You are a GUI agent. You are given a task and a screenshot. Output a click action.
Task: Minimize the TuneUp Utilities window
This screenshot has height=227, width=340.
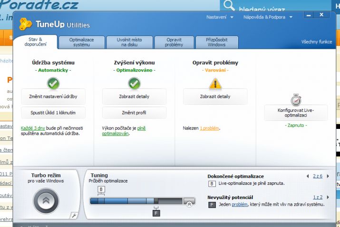tap(309, 15)
